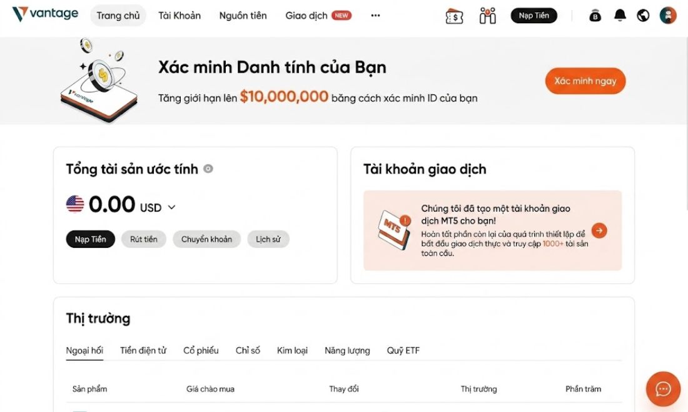Viewport: 688px width, 412px height.
Task: Select the Kim loại tab
Action: [x=292, y=351]
